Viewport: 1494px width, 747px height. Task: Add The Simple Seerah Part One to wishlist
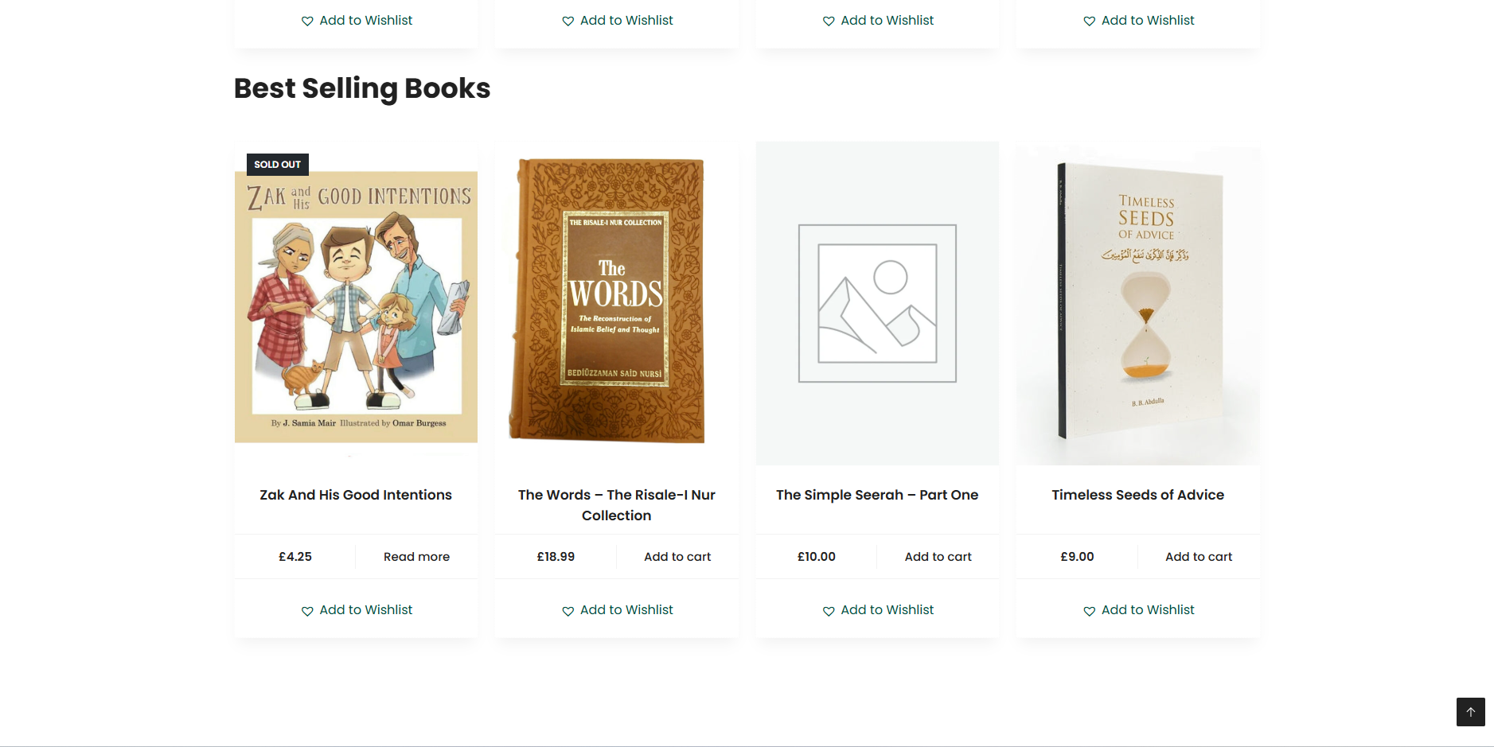pos(878,610)
